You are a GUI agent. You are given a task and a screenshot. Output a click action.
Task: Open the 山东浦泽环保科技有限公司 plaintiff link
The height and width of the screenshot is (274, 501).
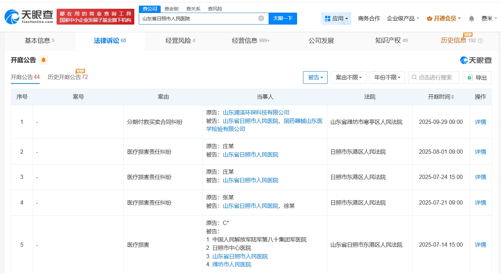(256, 113)
